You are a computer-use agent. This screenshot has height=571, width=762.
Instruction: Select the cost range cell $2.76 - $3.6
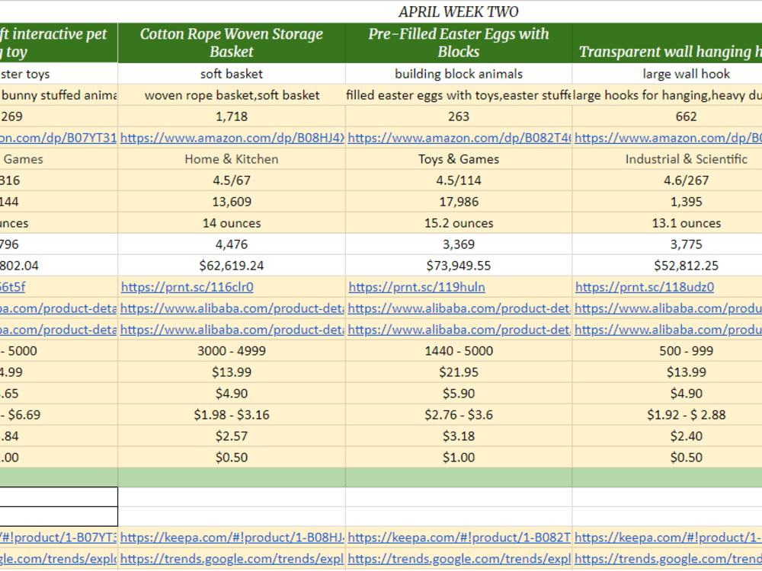pyautogui.click(x=459, y=415)
